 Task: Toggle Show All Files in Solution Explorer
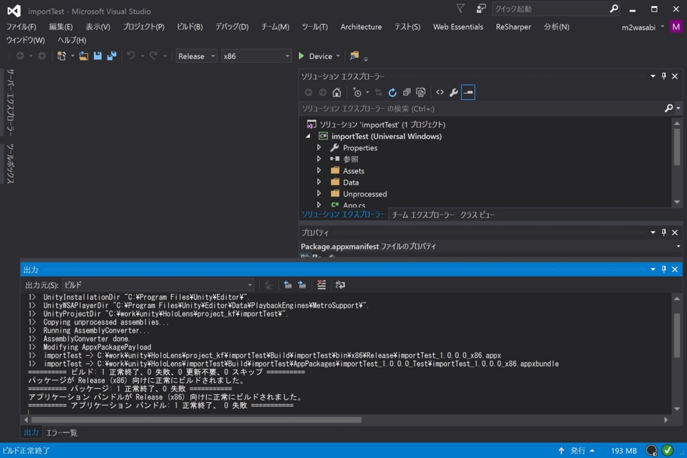tap(421, 93)
